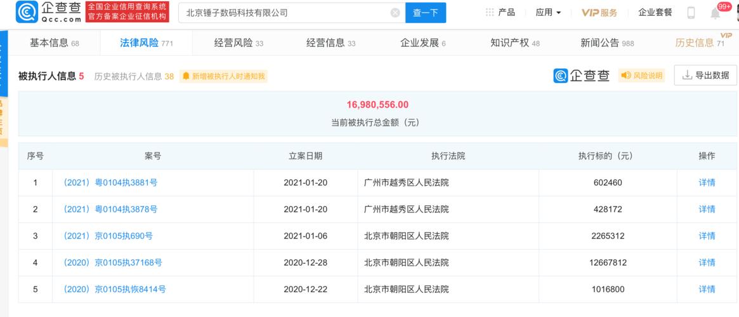The image size is (739, 317).
Task: Click date 2020-12-22 cell
Action: point(305,289)
